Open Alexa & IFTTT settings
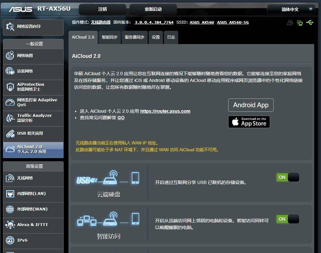321x253 pixels. [33, 225]
